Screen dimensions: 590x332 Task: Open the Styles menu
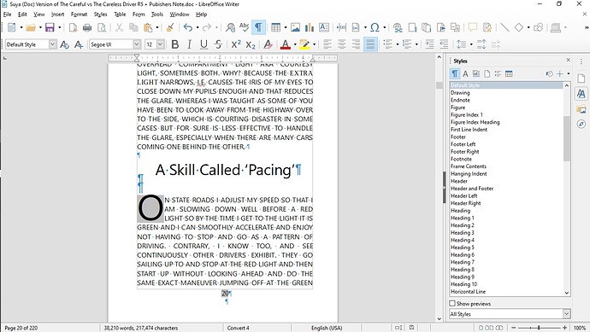tap(100, 15)
